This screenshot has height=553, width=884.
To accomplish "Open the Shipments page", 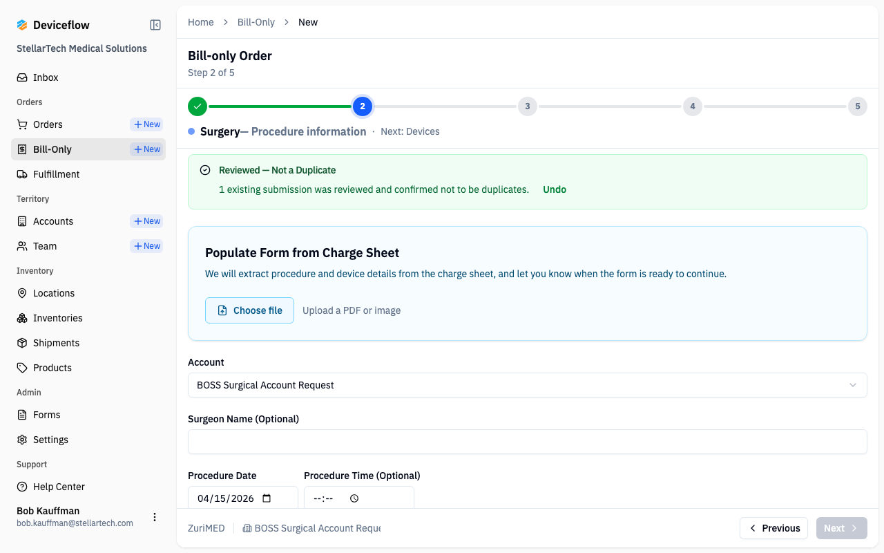I will coord(88,343).
